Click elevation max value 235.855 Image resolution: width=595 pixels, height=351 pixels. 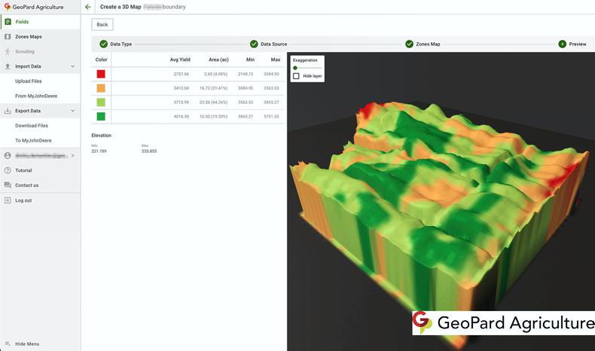[149, 151]
